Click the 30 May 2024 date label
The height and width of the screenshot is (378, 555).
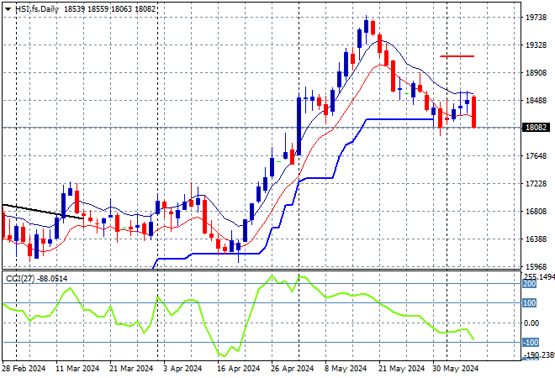(x=457, y=368)
